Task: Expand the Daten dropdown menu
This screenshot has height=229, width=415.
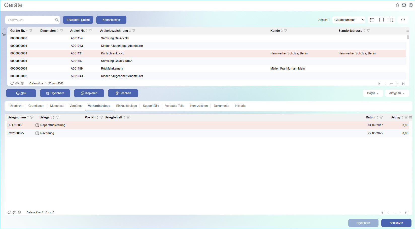Action: click(x=373, y=93)
